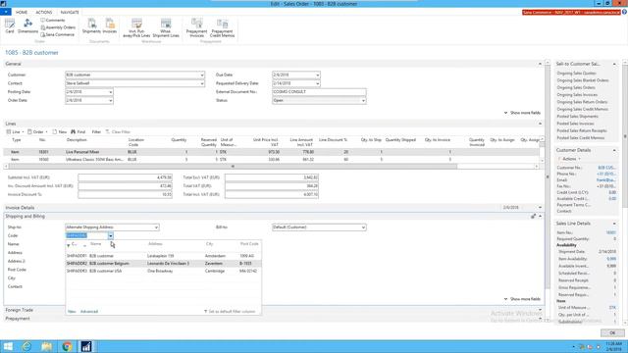Click New in the Lines toolbar
Screen dimensions: 628x353
(x=60, y=131)
